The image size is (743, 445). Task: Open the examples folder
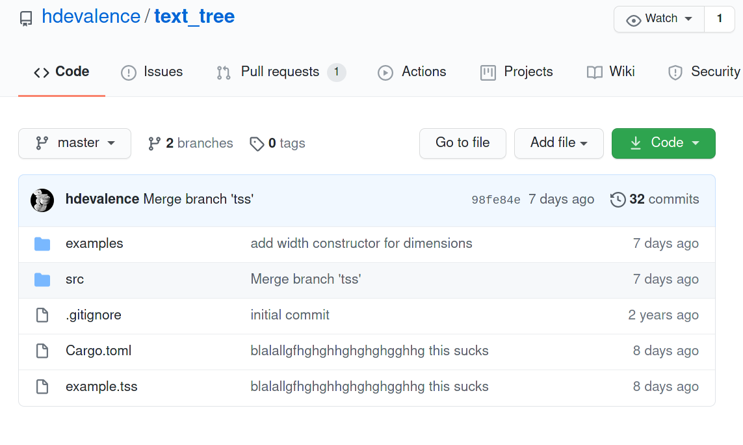click(x=94, y=244)
